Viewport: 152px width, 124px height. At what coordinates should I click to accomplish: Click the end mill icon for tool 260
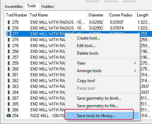(x=9, y=69)
